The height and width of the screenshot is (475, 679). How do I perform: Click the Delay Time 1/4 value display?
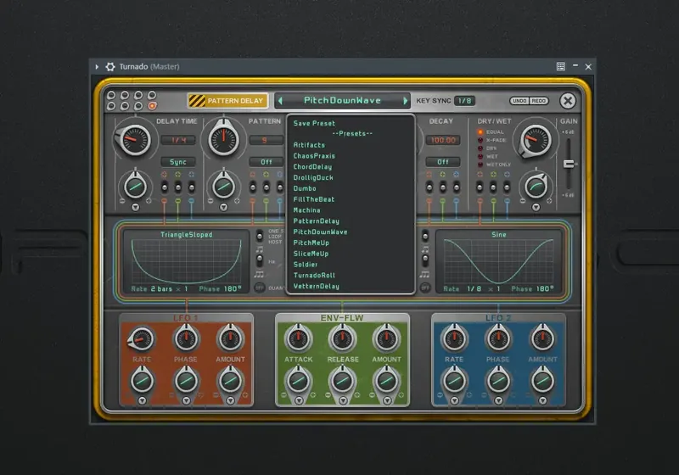point(178,140)
